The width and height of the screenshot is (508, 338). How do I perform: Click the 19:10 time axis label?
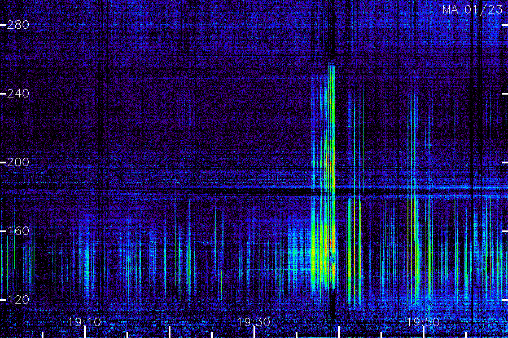[x=85, y=322]
